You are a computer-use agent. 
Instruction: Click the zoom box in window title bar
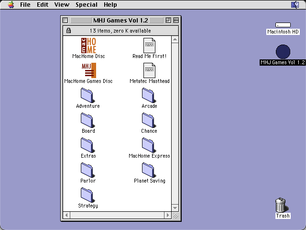[168, 20]
